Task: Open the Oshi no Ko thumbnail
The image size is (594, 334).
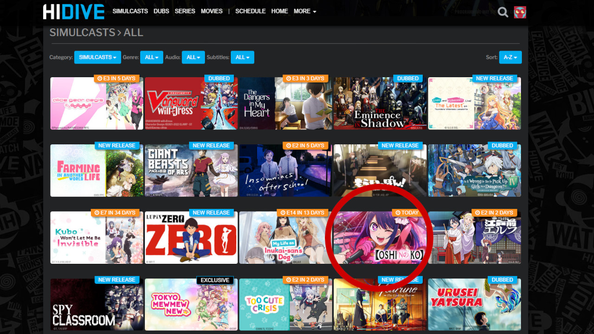Action: 380,238
